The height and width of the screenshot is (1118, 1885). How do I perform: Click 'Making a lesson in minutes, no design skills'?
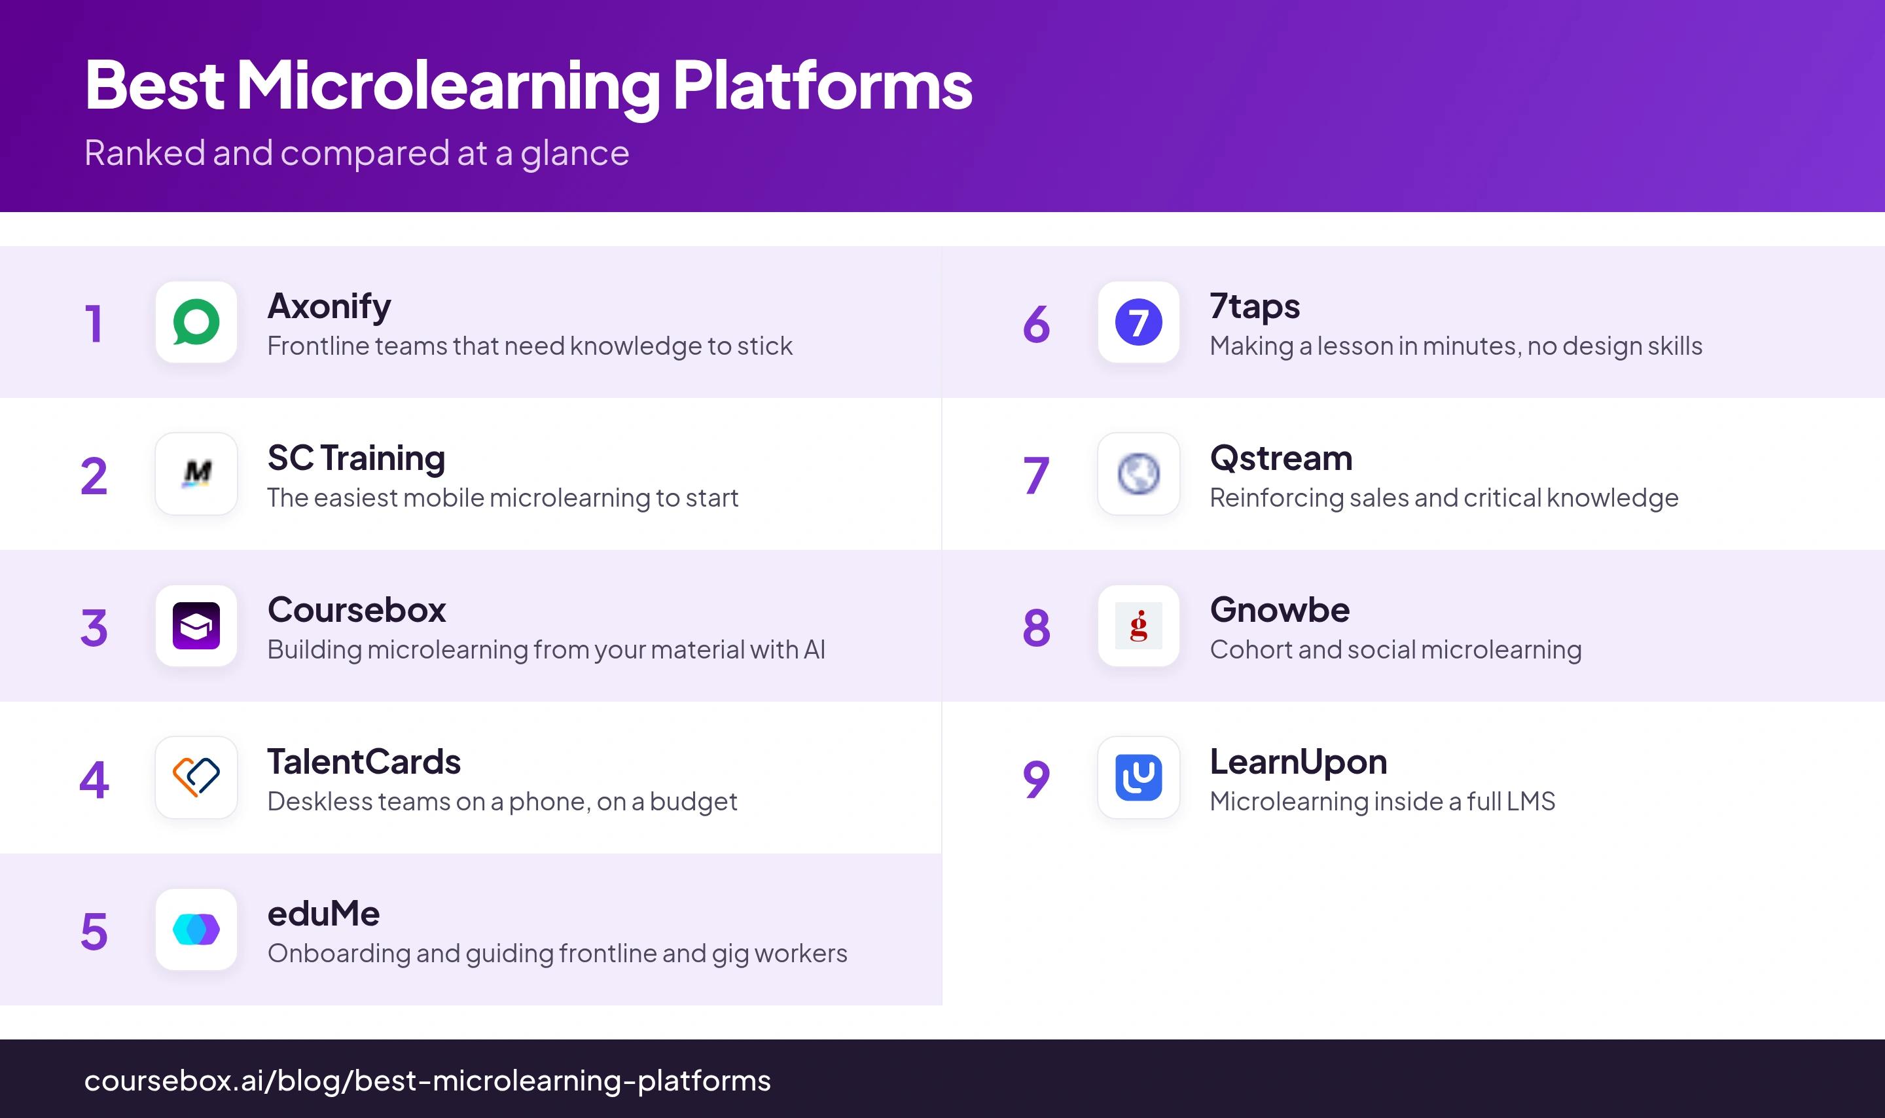(1456, 346)
